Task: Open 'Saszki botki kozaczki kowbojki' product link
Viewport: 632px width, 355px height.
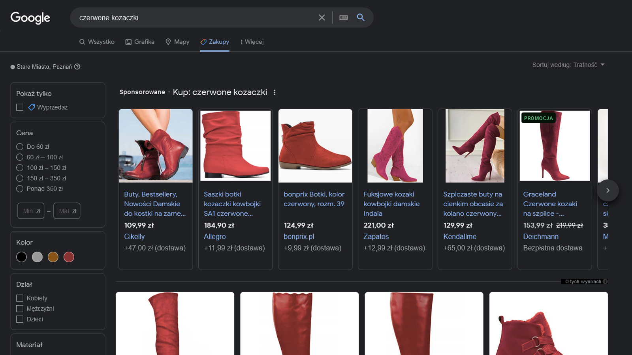Action: pos(232,204)
